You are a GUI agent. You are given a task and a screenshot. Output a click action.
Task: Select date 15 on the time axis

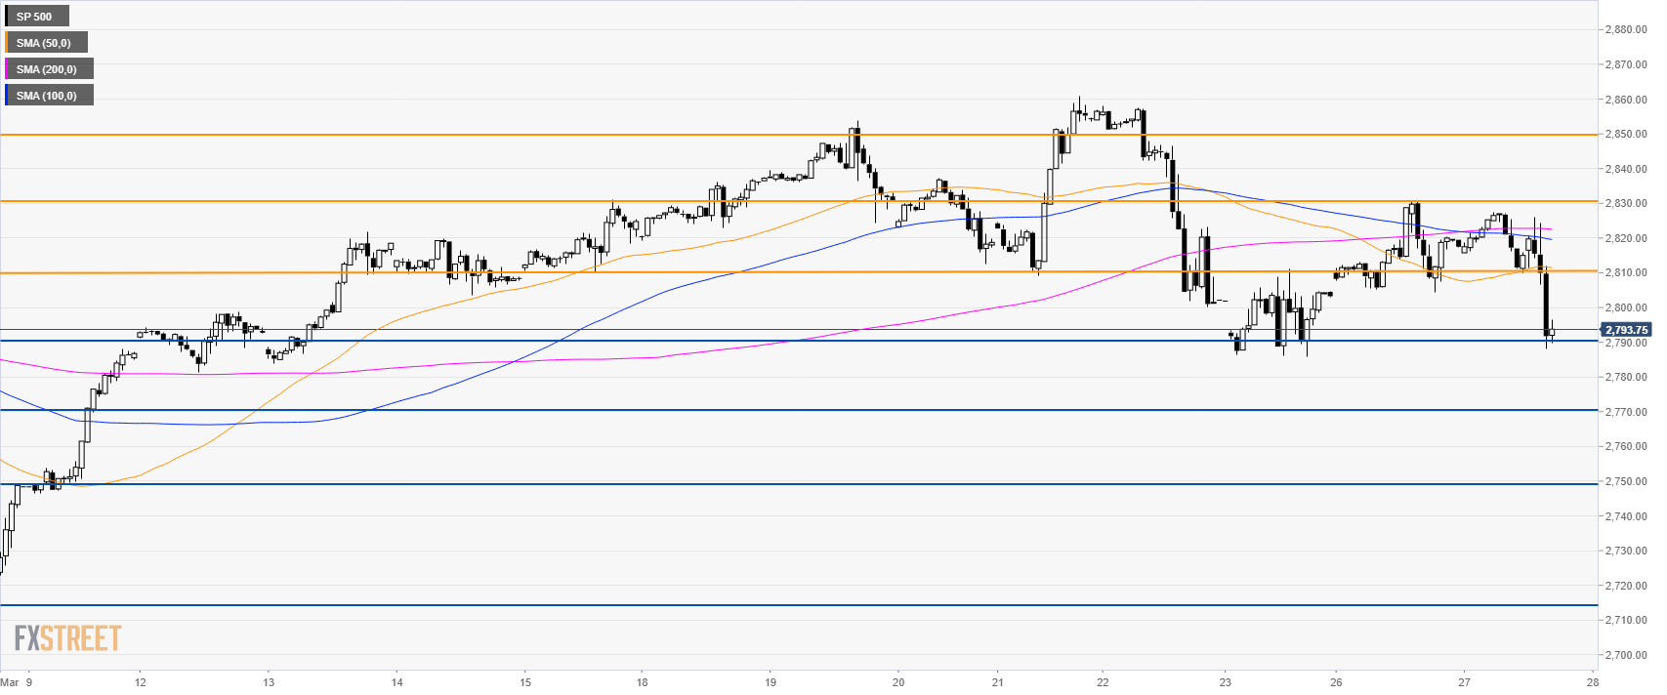(x=524, y=682)
